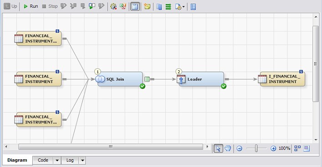The height and width of the screenshot is (167, 322).
Task: Click the blue auto-arrange columns icon
Action: 159,7
